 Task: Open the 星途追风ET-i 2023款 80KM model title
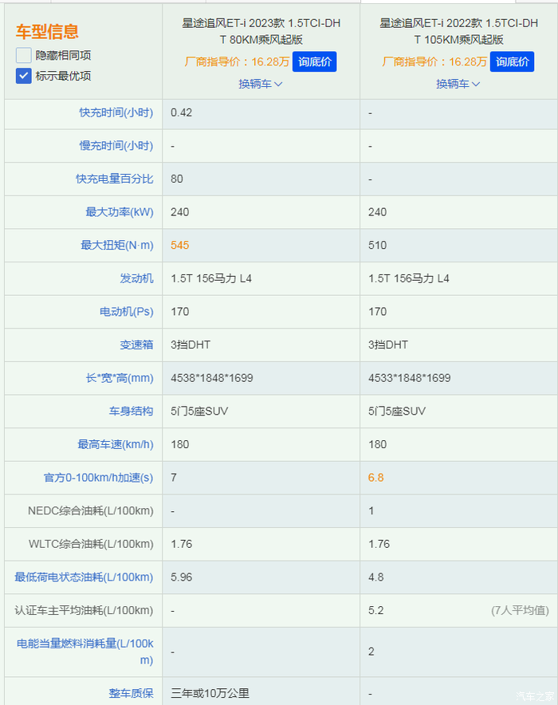261,31
